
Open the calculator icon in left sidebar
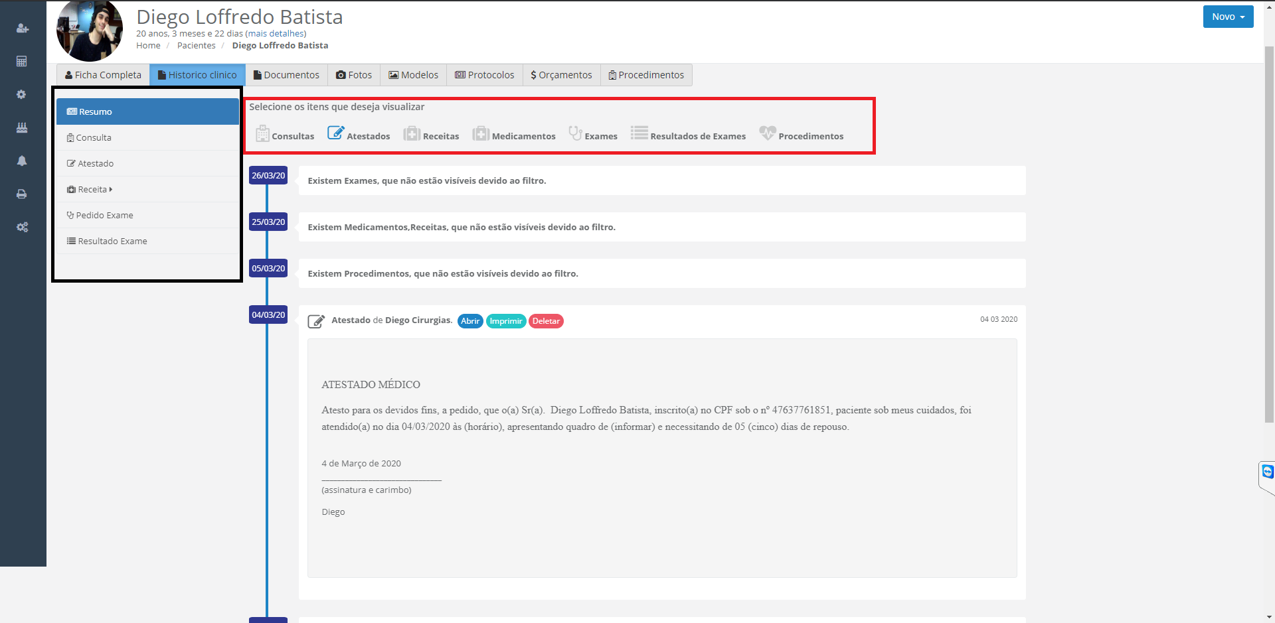22,62
